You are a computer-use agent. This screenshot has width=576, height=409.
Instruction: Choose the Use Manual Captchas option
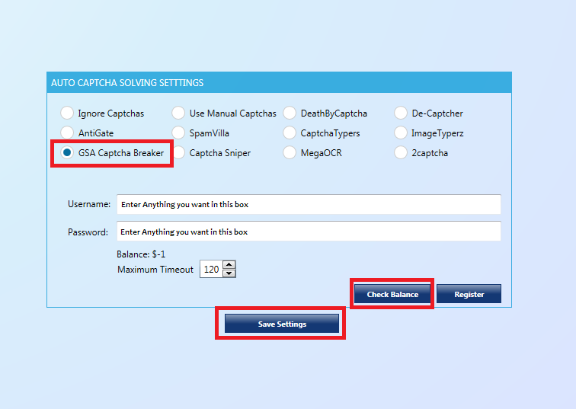pyautogui.click(x=178, y=113)
